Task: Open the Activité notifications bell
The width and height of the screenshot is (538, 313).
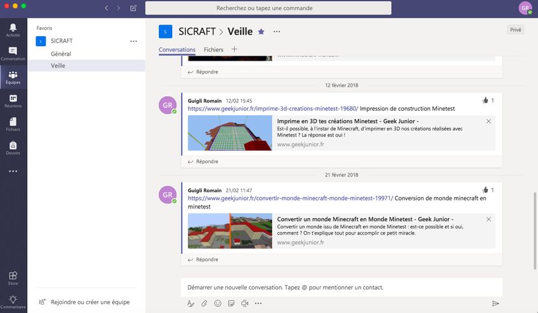Action: click(13, 30)
